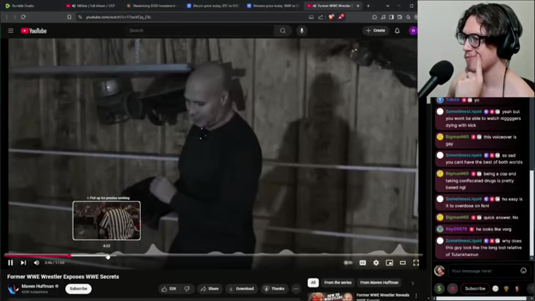The height and width of the screenshot is (301, 535).
Task: Click the search magnifier button
Action: pyautogui.click(x=283, y=31)
